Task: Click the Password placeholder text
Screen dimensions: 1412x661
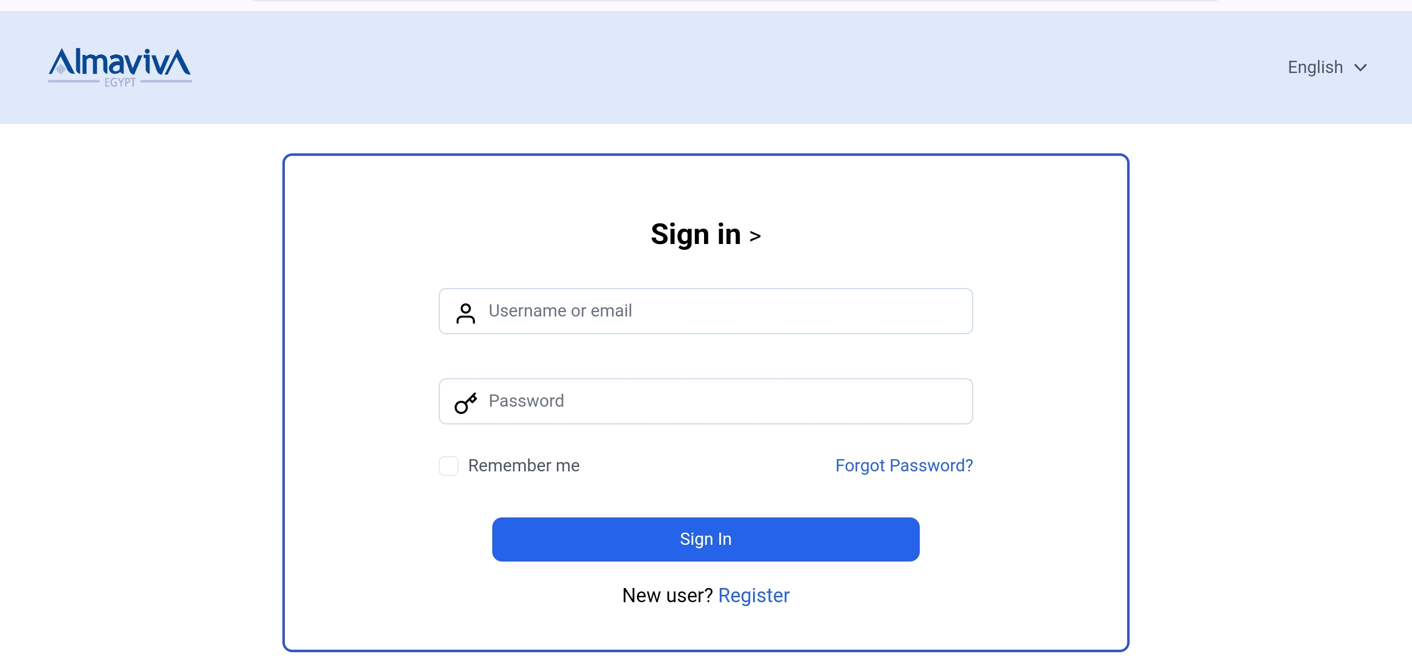Action: (x=526, y=401)
